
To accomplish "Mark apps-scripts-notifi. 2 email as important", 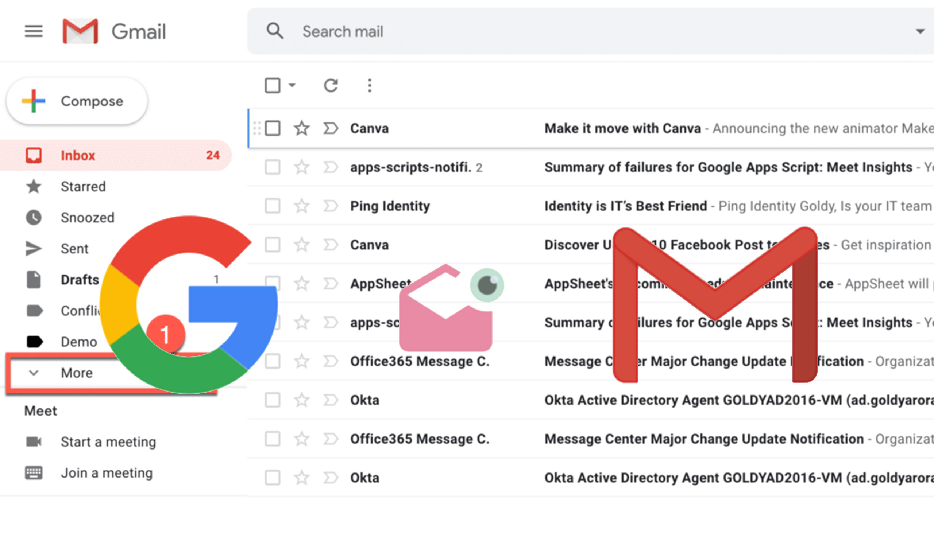I will pyautogui.click(x=331, y=167).
